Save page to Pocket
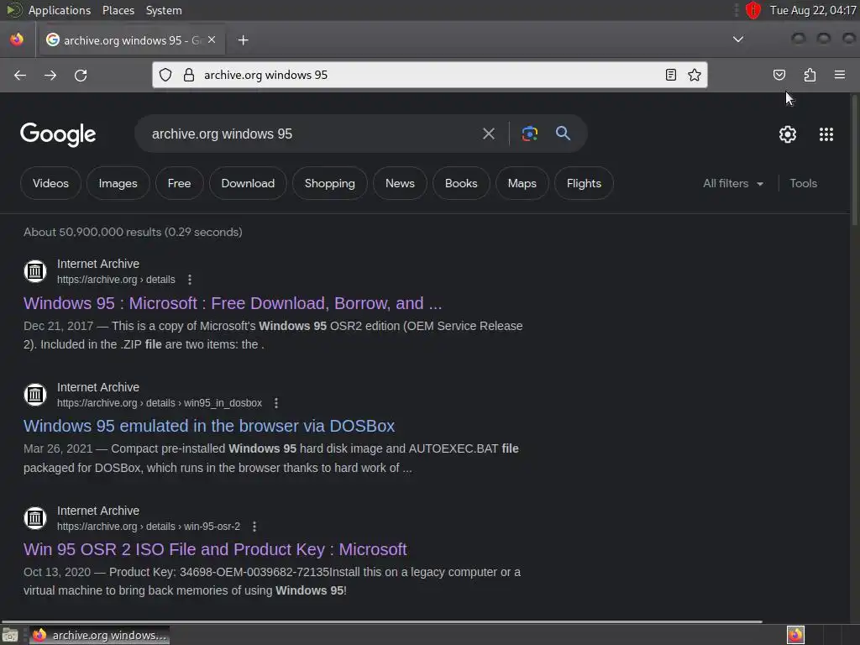Viewport: 860px width, 645px height. pyautogui.click(x=779, y=75)
